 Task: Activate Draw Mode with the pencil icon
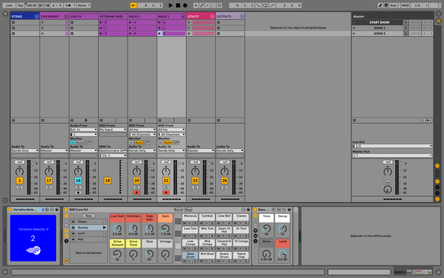(381, 5)
